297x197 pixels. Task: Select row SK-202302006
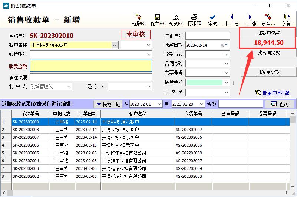145,145
